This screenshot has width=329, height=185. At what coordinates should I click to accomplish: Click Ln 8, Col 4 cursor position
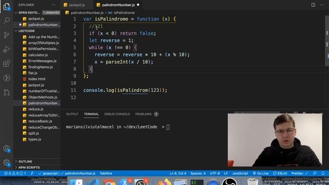(x=178, y=173)
